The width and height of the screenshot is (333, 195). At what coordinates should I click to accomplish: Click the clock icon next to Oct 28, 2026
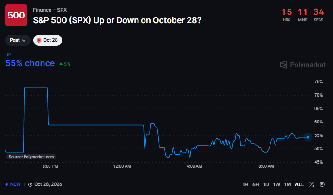[x=31, y=184]
